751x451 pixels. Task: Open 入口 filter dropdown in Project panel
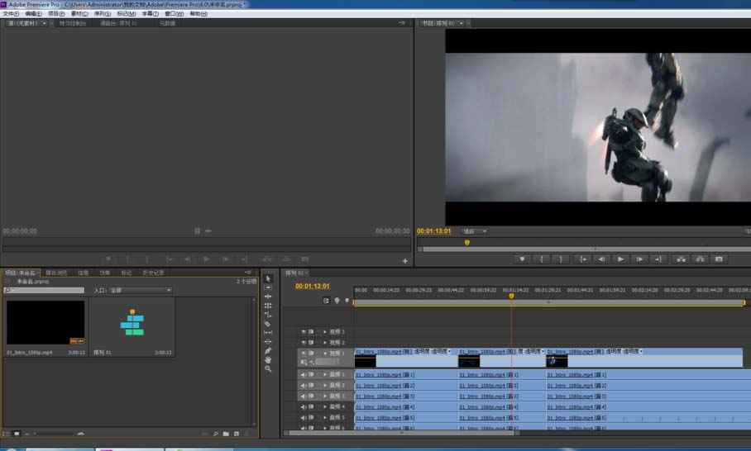pyautogui.click(x=141, y=290)
